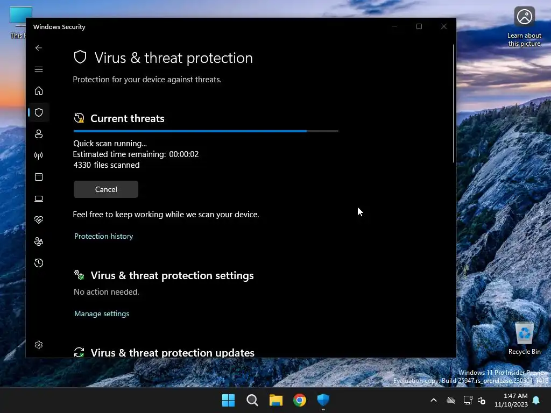Click Learn about this picture icon
The width and height of the screenshot is (551, 413).
coord(524,27)
